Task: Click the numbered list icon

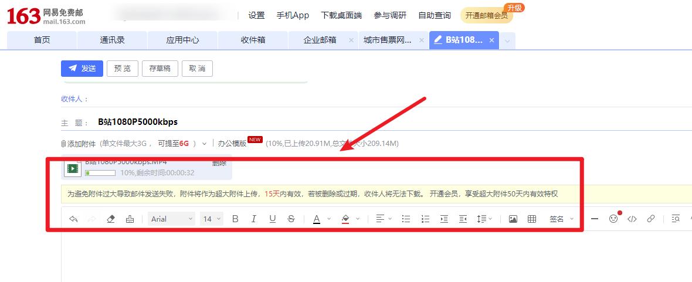Action: (x=425, y=219)
